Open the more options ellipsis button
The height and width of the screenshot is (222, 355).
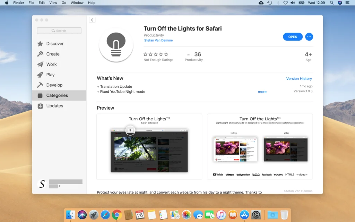point(309,37)
